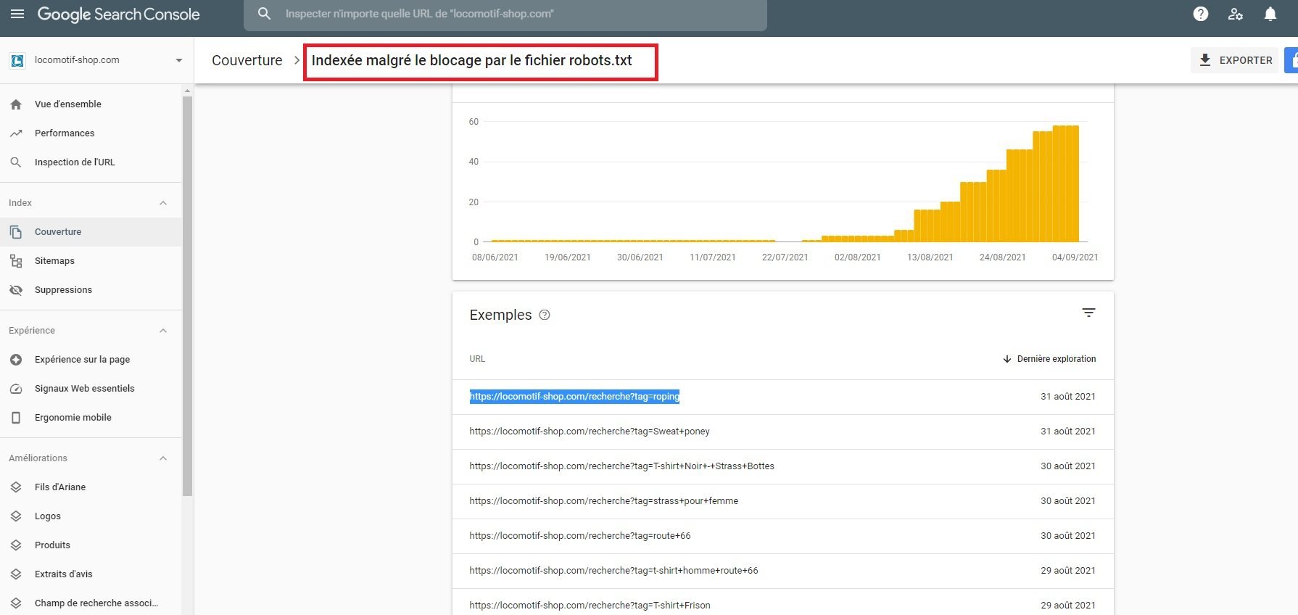Open the hamburger main menu
Viewport: 1298px width, 615px height.
tap(17, 14)
